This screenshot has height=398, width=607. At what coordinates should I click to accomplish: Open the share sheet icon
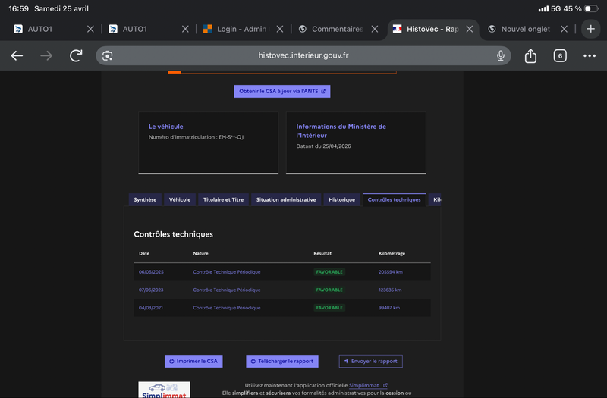click(x=530, y=56)
